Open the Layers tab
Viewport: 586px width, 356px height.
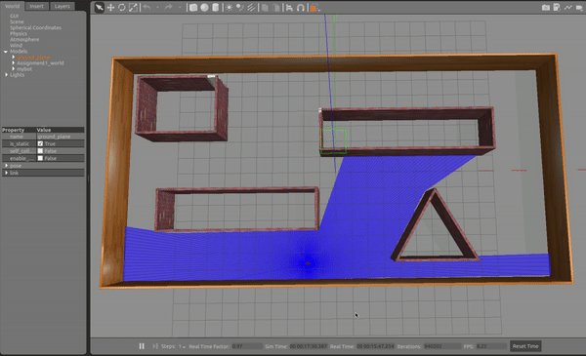click(63, 6)
